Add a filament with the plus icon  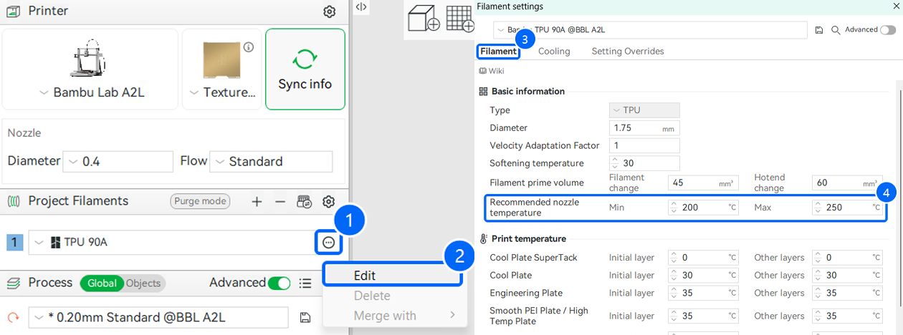(x=257, y=202)
